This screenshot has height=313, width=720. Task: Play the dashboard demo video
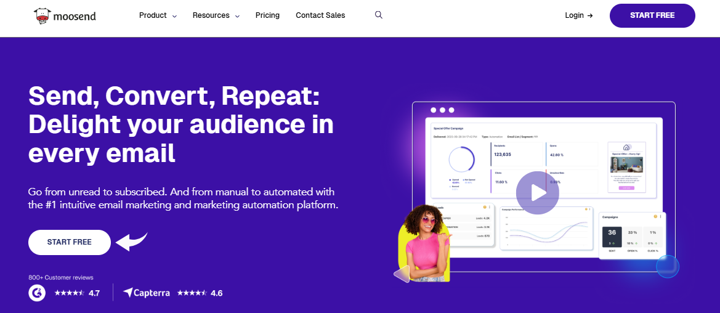537,193
